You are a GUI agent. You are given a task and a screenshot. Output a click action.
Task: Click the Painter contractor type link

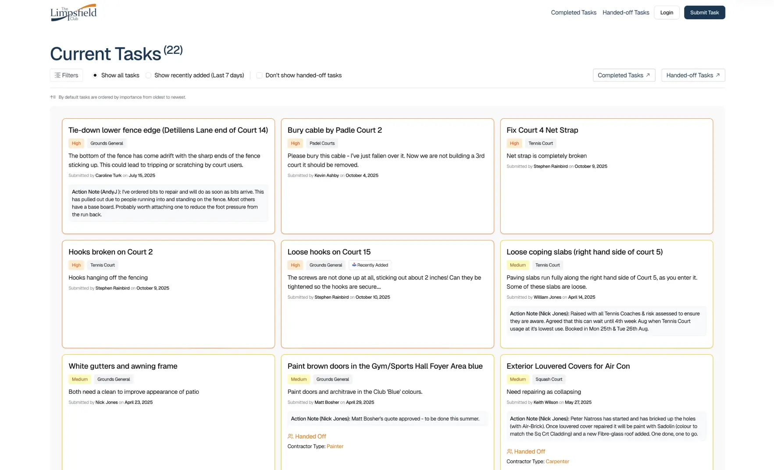[x=335, y=446]
